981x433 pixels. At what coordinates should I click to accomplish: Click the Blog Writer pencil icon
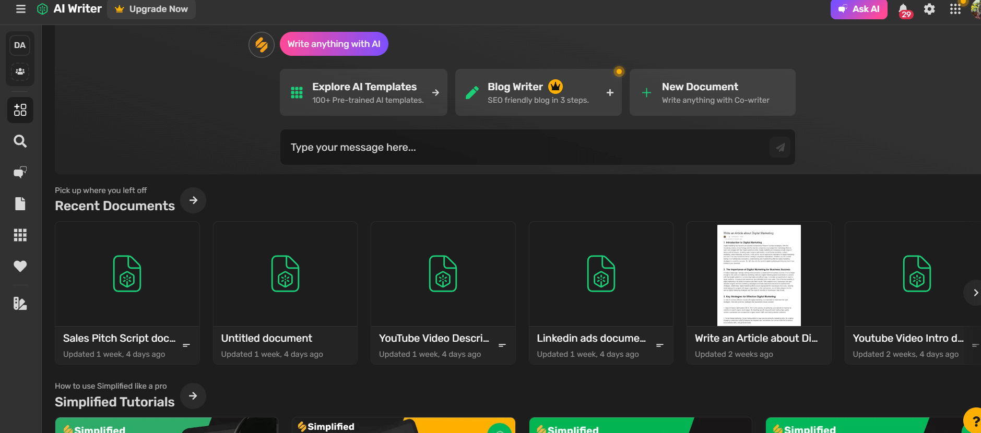point(472,93)
